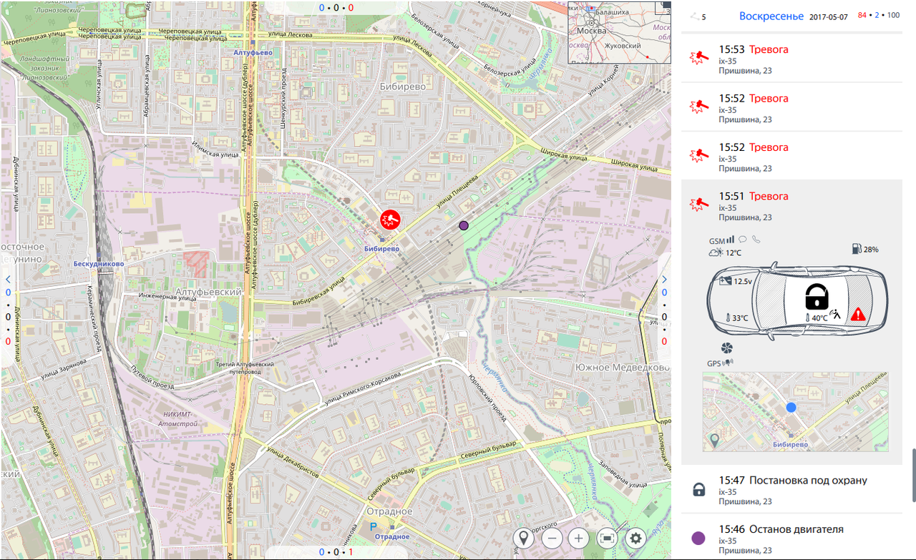Image resolution: width=916 pixels, height=560 pixels.
Task: Open map settings with the gear button
Action: click(635, 538)
